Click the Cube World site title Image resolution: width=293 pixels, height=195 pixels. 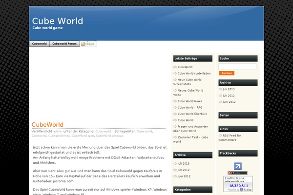(x=58, y=21)
